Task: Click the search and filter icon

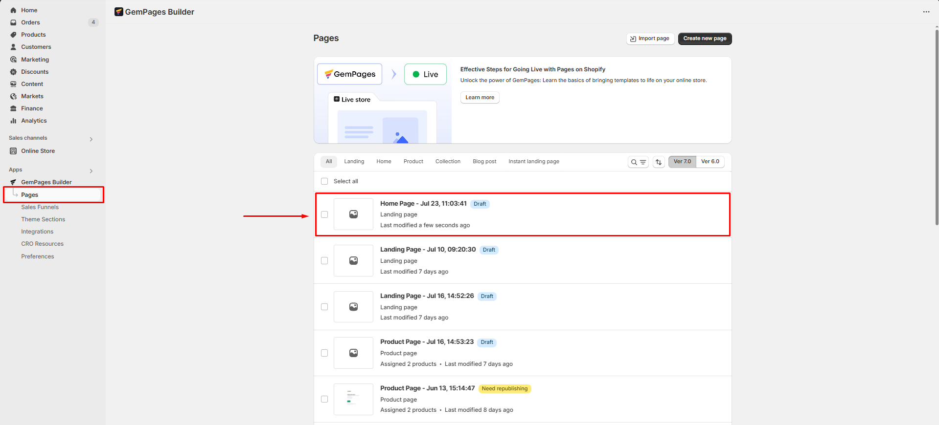Action: pyautogui.click(x=638, y=162)
